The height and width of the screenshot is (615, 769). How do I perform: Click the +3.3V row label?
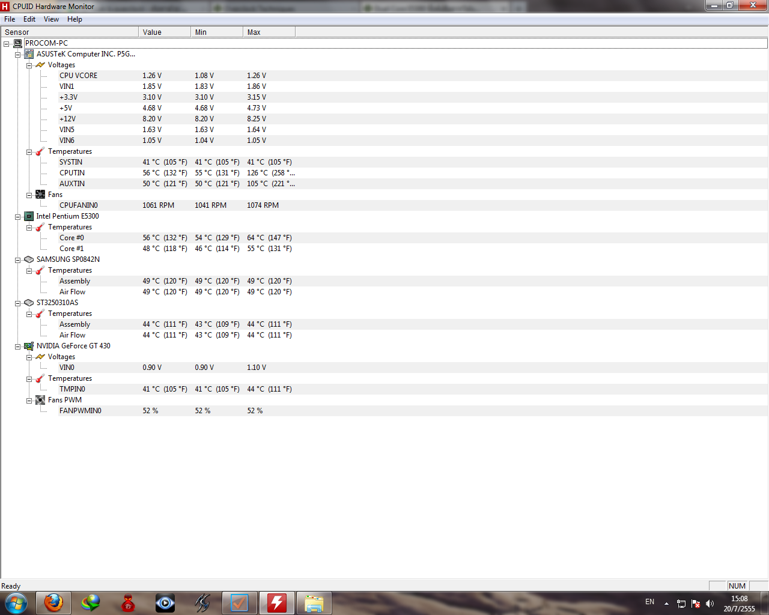click(68, 97)
